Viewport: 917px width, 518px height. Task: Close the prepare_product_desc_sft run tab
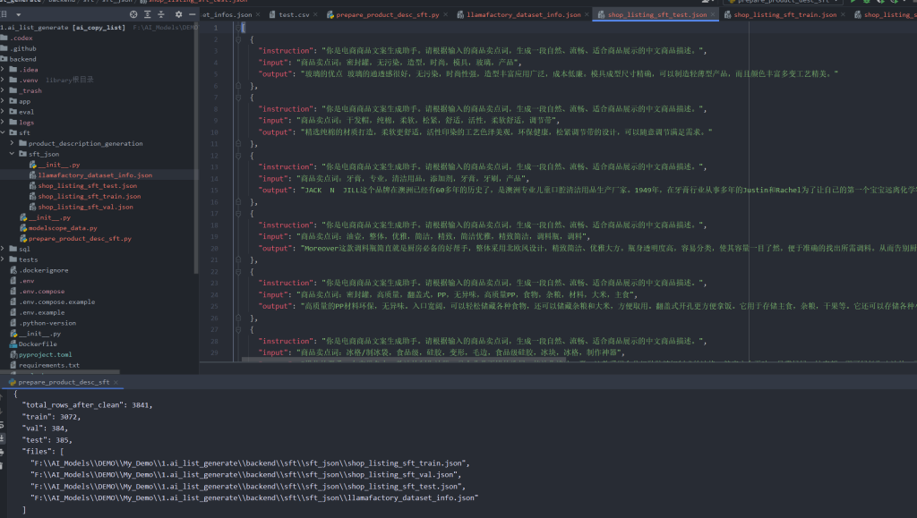[x=116, y=382]
